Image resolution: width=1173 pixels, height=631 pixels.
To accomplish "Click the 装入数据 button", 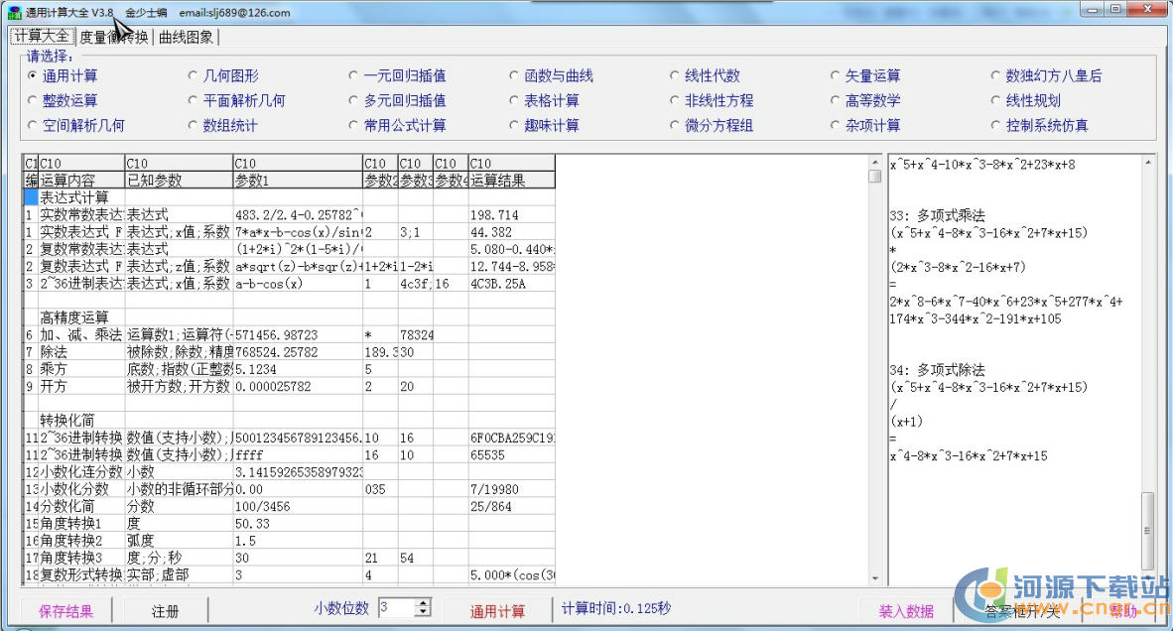I will 906,611.
